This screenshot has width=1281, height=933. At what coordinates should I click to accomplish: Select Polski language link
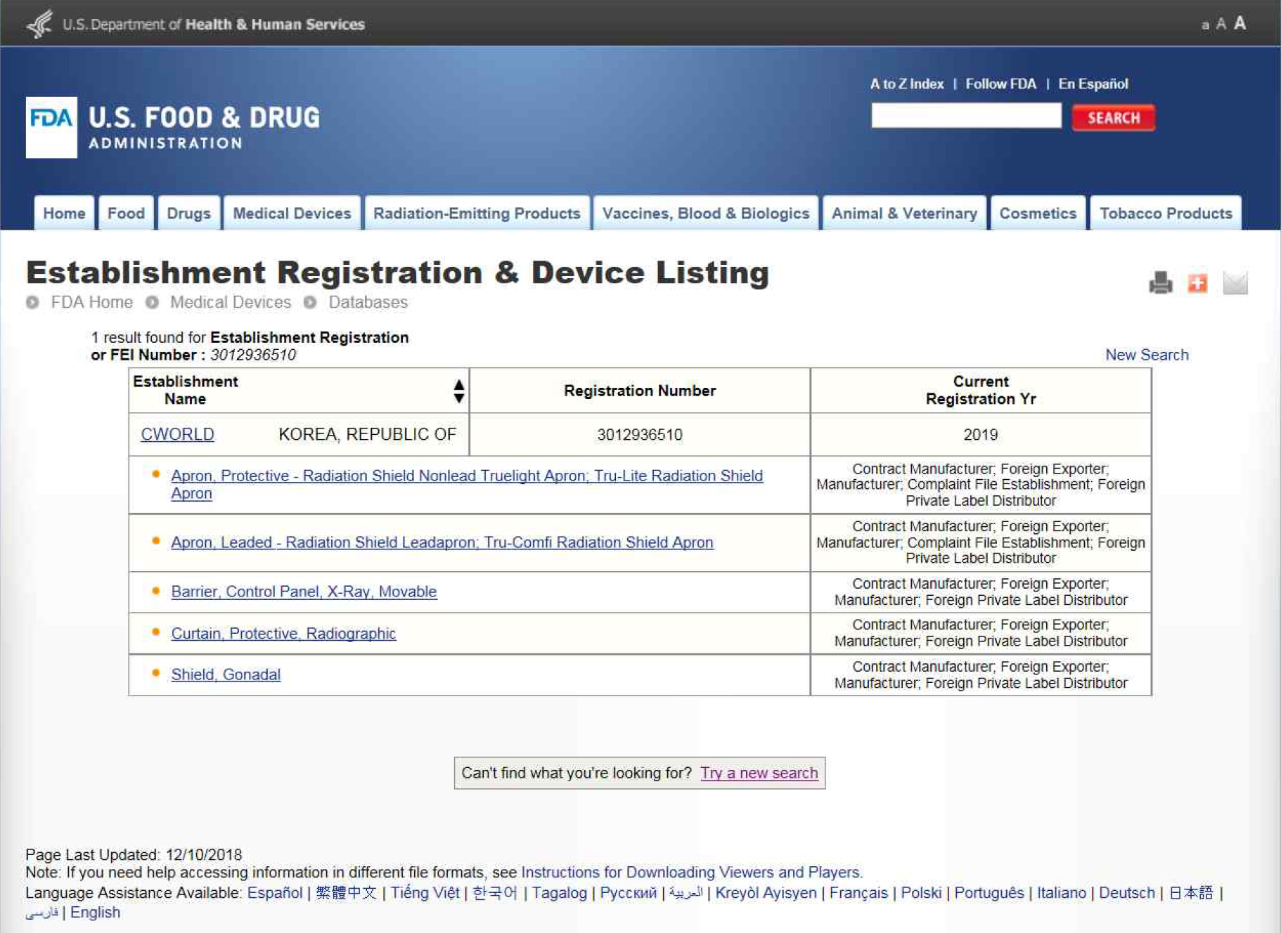[x=921, y=892]
